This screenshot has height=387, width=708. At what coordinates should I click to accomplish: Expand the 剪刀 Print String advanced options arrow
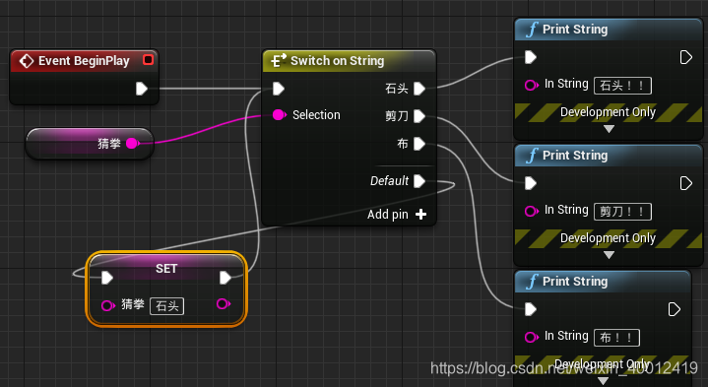pos(609,255)
